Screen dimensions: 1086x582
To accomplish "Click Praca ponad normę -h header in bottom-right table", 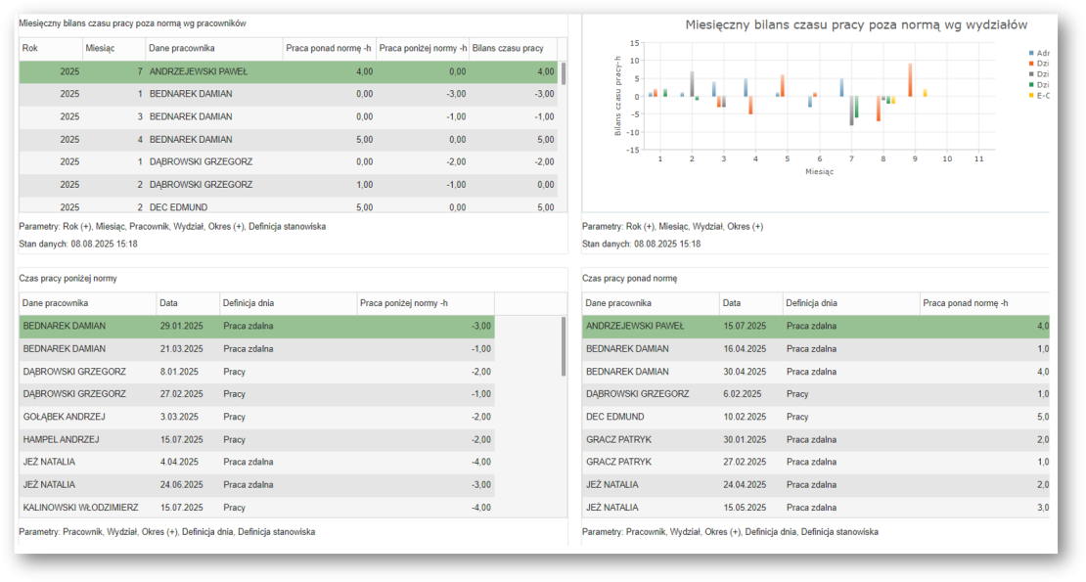I will tap(978, 303).
